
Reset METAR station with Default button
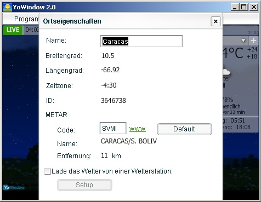pos(184,129)
